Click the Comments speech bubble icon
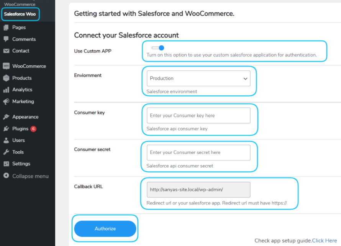 click(x=6, y=39)
